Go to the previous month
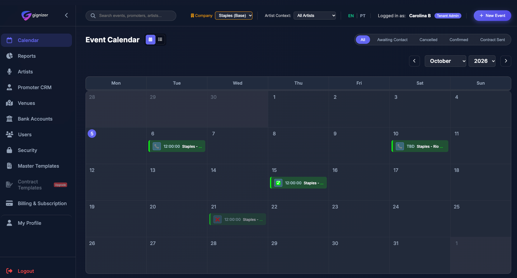The width and height of the screenshot is (517, 278). 414,61
